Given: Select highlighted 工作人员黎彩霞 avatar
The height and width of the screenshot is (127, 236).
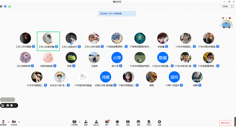Looking at the screenshot, I should click(x=48, y=39).
